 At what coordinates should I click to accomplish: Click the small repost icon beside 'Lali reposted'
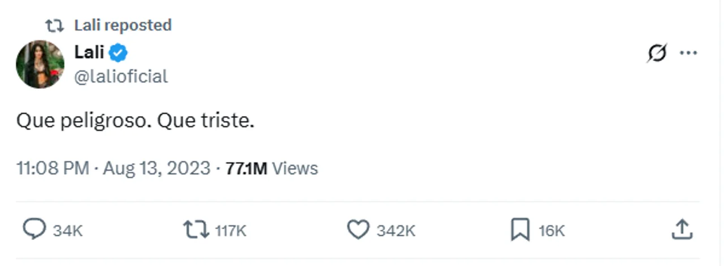55,25
